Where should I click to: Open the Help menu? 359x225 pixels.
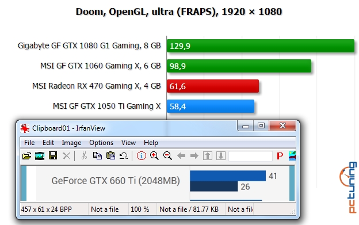click(151, 143)
